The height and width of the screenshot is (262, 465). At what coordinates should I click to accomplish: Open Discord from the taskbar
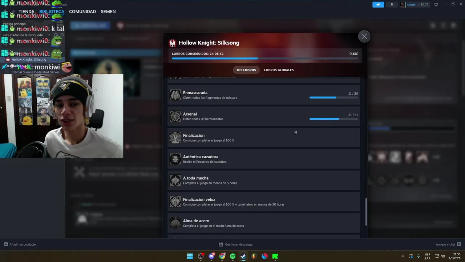pyautogui.click(x=211, y=256)
